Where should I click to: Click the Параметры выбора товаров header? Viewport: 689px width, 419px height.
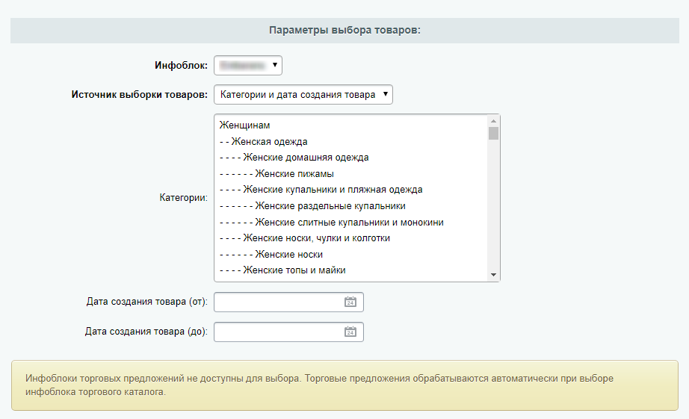click(x=344, y=31)
